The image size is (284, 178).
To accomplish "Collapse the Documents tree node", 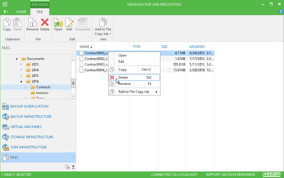I will (16, 59).
